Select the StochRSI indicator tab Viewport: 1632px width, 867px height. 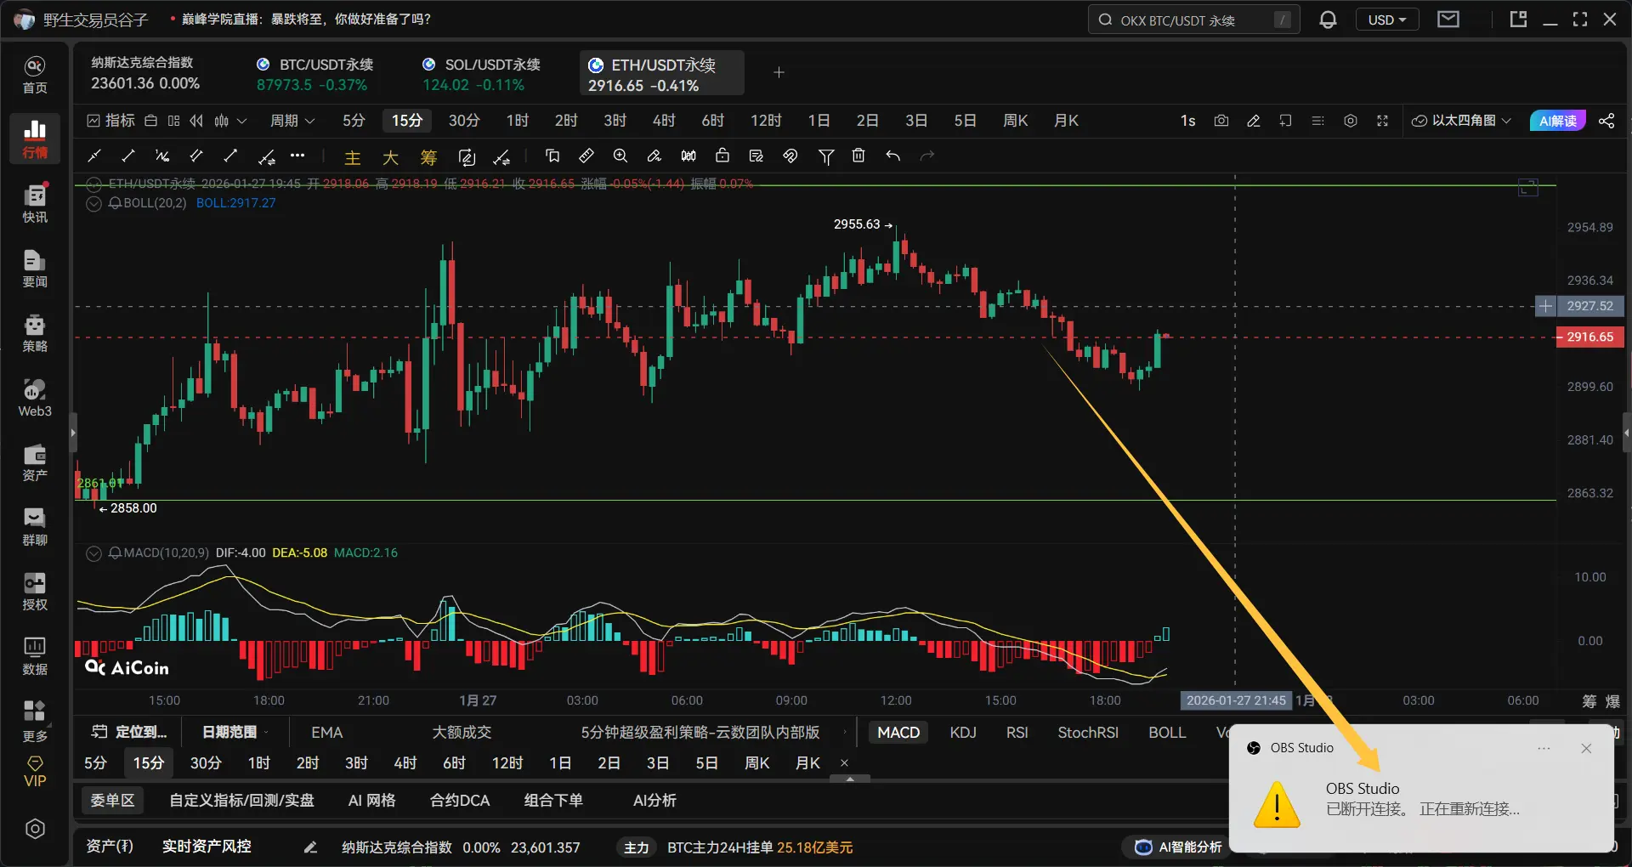click(1088, 733)
